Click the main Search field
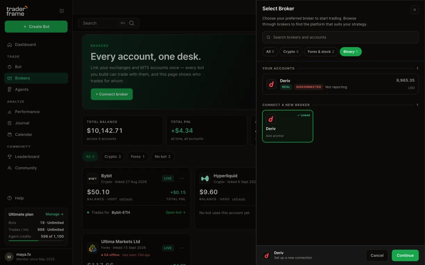The width and height of the screenshot is (425, 265). coord(109,23)
